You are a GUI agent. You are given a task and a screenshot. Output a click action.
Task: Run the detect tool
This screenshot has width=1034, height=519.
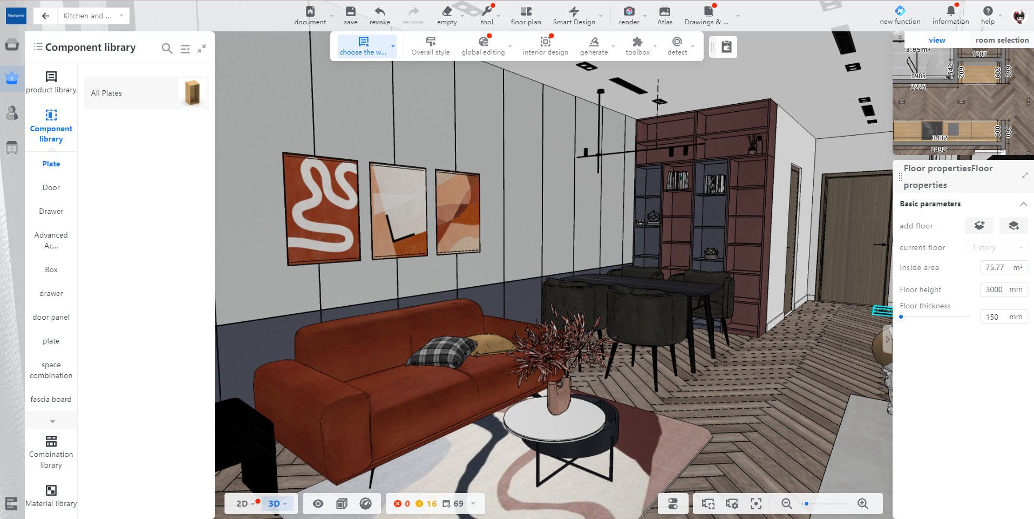click(677, 42)
